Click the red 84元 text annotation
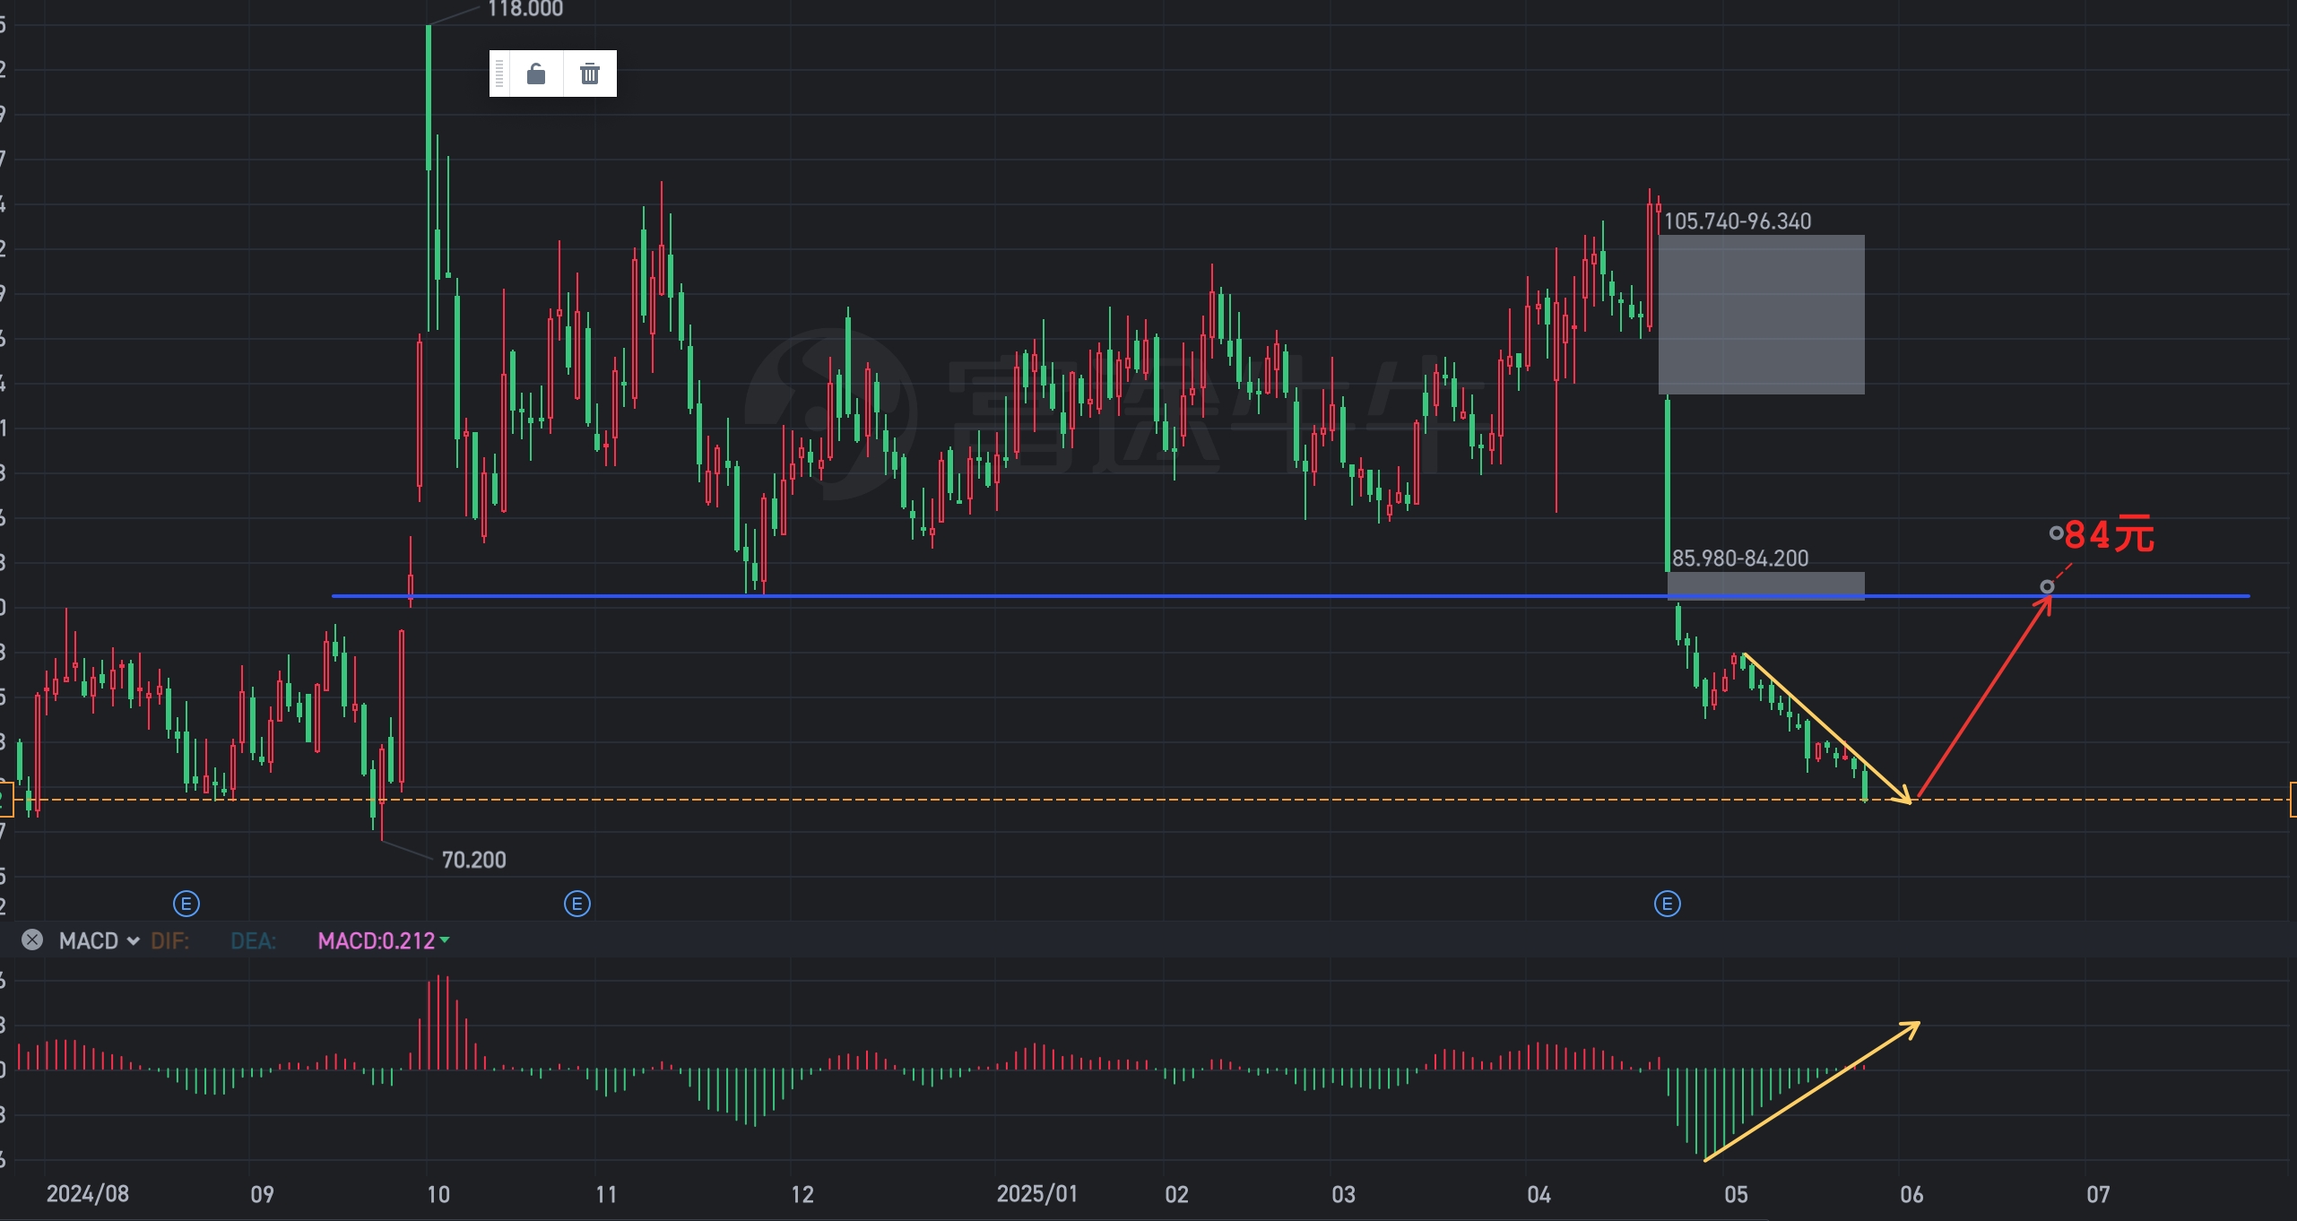This screenshot has width=2297, height=1221. point(2109,535)
